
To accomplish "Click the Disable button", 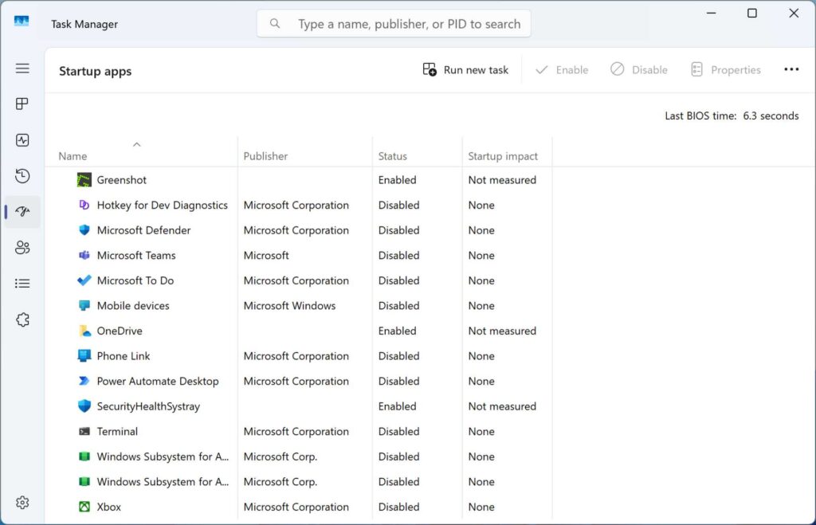I will [x=638, y=69].
